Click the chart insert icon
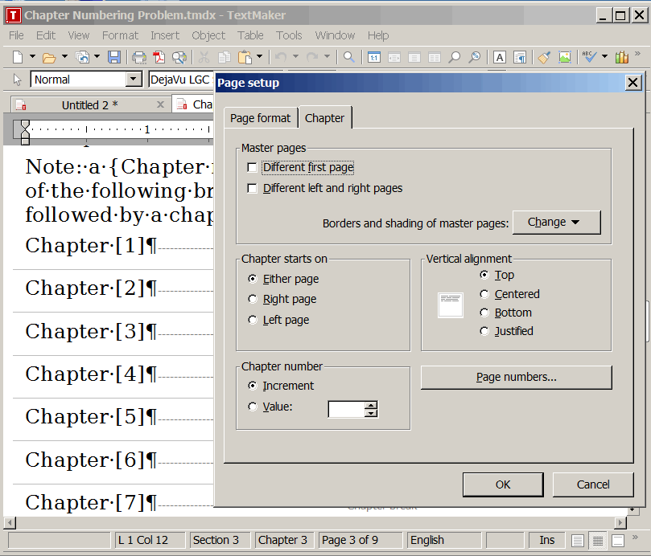The width and height of the screenshot is (651, 556). pos(621,57)
